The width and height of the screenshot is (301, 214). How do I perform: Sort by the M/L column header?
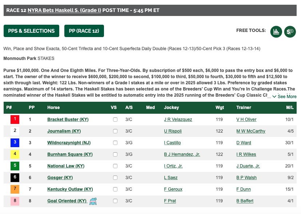[x=290, y=108]
